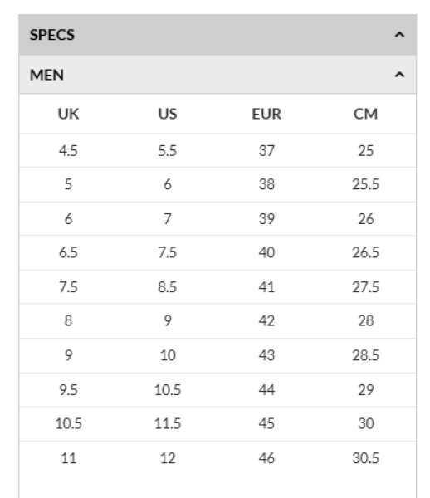The image size is (430, 498).
Task: Collapse the SPECS section chevron
Action: tap(399, 35)
